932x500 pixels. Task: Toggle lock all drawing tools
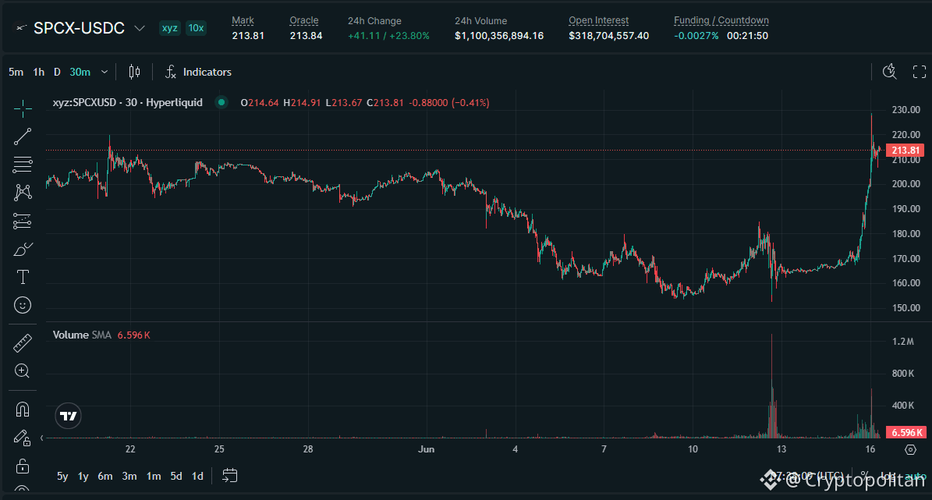tap(23, 466)
